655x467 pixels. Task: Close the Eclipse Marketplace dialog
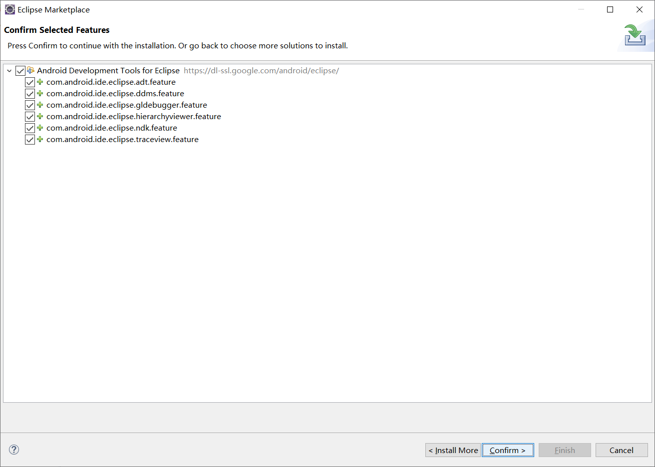[x=640, y=9]
